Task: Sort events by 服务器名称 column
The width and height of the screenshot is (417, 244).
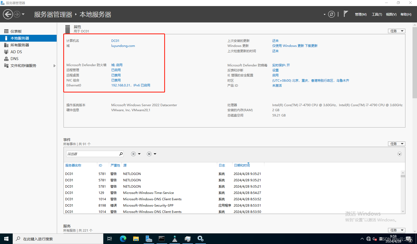Action: tap(73, 165)
